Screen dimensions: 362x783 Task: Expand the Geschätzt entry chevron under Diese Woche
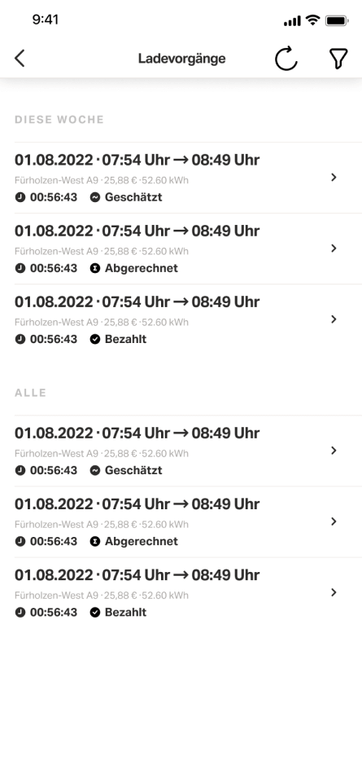click(334, 178)
